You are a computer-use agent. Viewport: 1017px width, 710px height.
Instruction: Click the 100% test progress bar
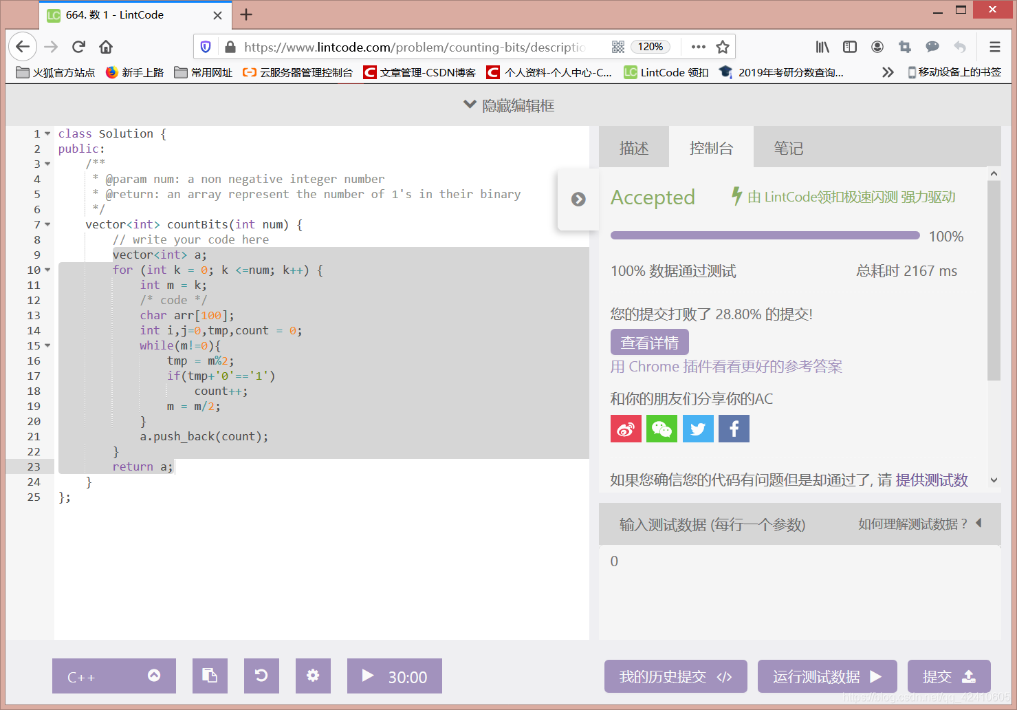[765, 235]
